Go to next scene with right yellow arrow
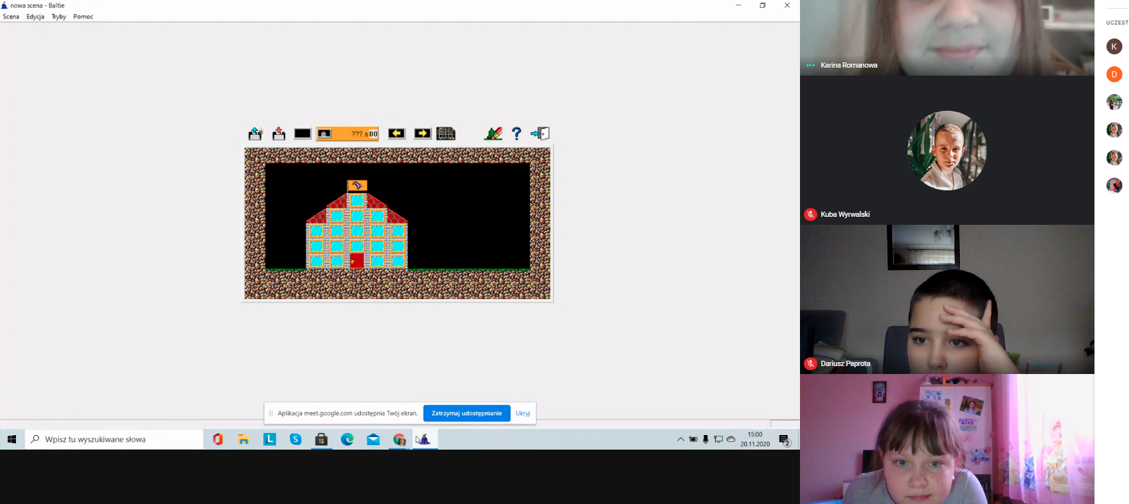1129x504 pixels. click(423, 133)
